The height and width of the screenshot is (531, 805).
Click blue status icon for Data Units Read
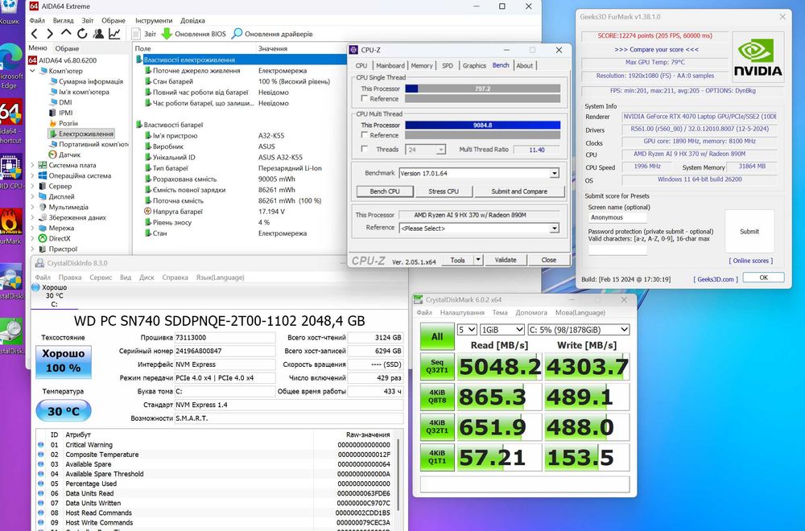coord(40,493)
